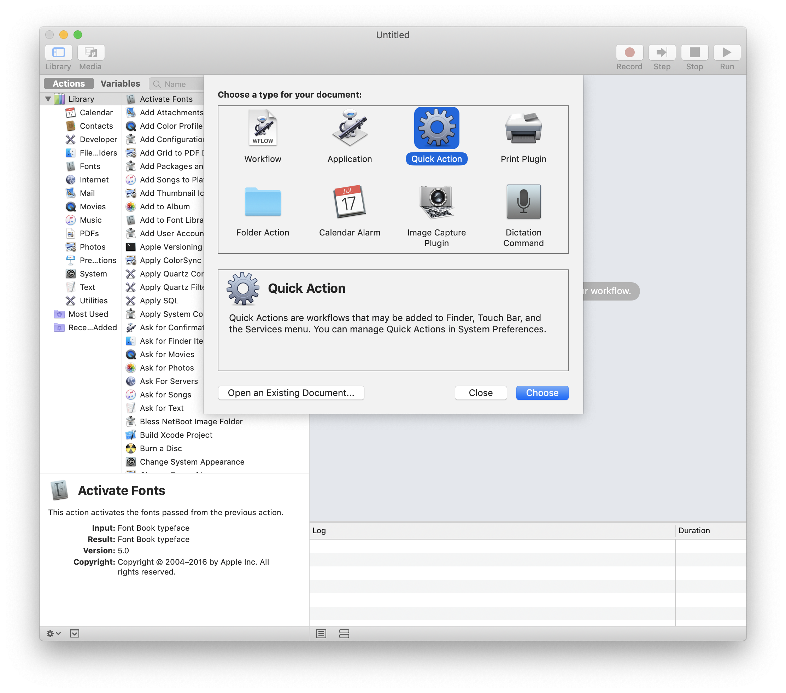Click the Name search field
Screen dimensions: 786x693
[178, 84]
